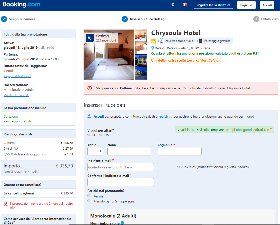
Task: Open the Viaggi in date diverse link
Action: (x=17, y=76)
